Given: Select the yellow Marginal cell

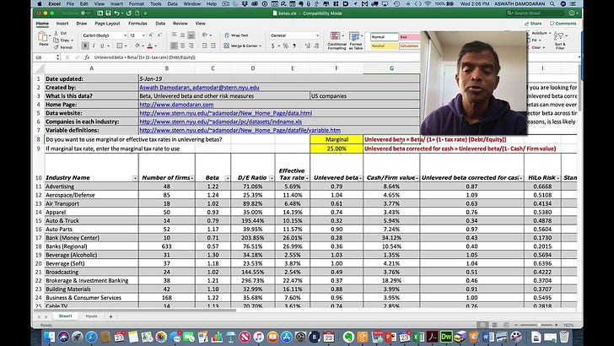Looking at the screenshot, I should (337, 139).
